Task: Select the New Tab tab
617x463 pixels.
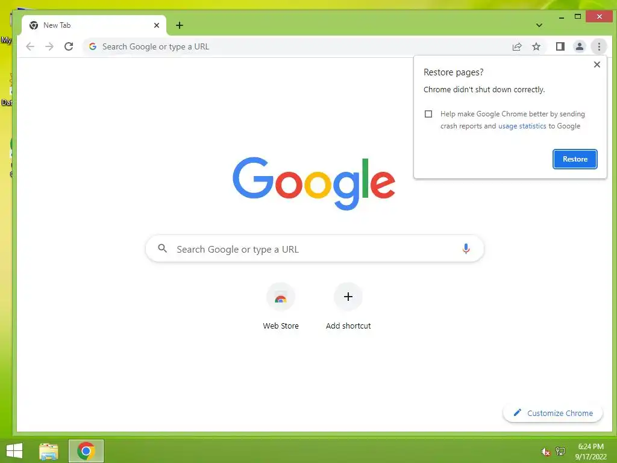Action: 94,25
